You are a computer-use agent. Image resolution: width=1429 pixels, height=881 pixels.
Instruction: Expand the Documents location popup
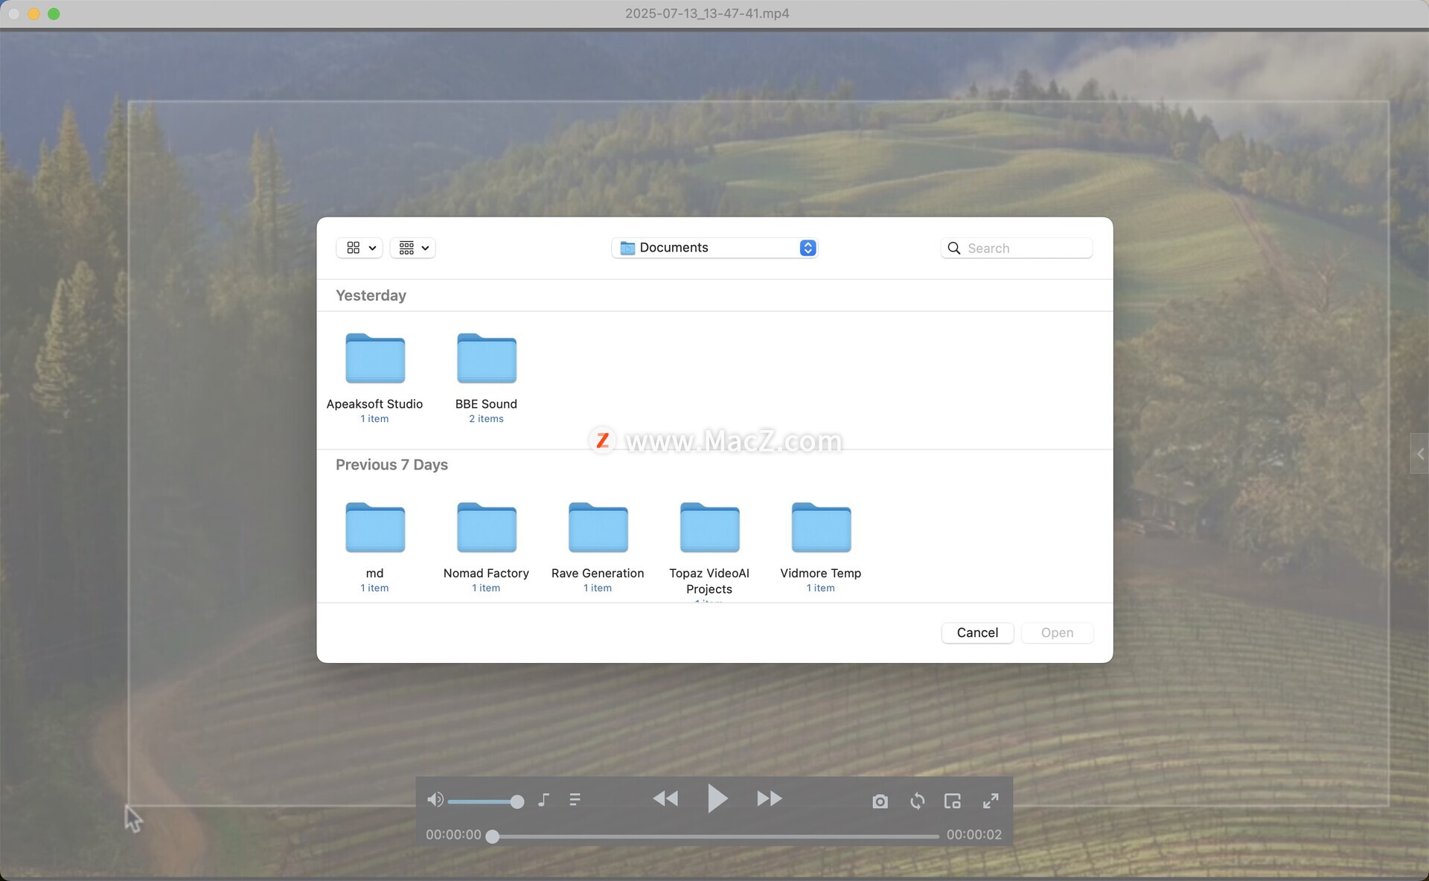tap(714, 248)
